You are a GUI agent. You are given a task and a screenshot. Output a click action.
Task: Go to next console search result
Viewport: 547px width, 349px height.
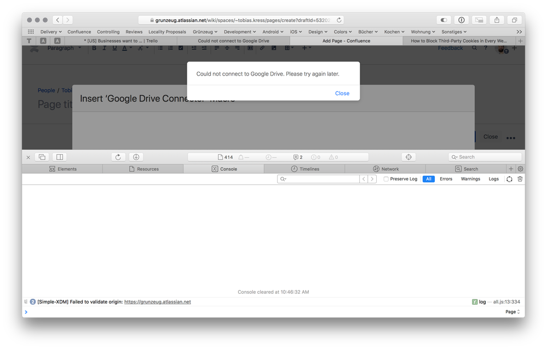pos(372,179)
